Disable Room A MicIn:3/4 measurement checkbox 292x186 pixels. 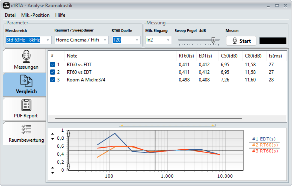click(x=53, y=80)
